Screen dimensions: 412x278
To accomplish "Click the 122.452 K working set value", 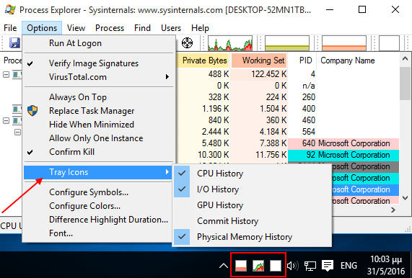I will point(268,74).
